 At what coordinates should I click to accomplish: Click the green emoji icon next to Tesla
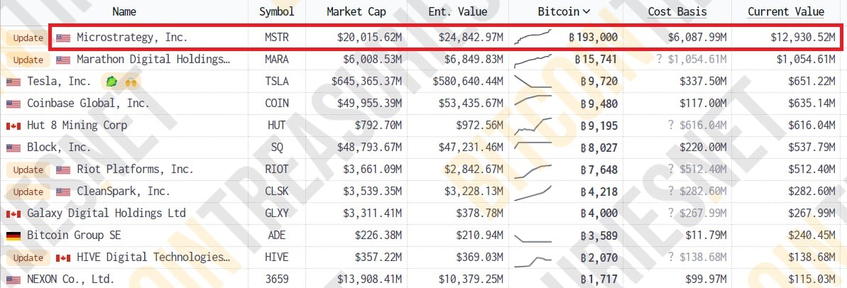tap(111, 82)
